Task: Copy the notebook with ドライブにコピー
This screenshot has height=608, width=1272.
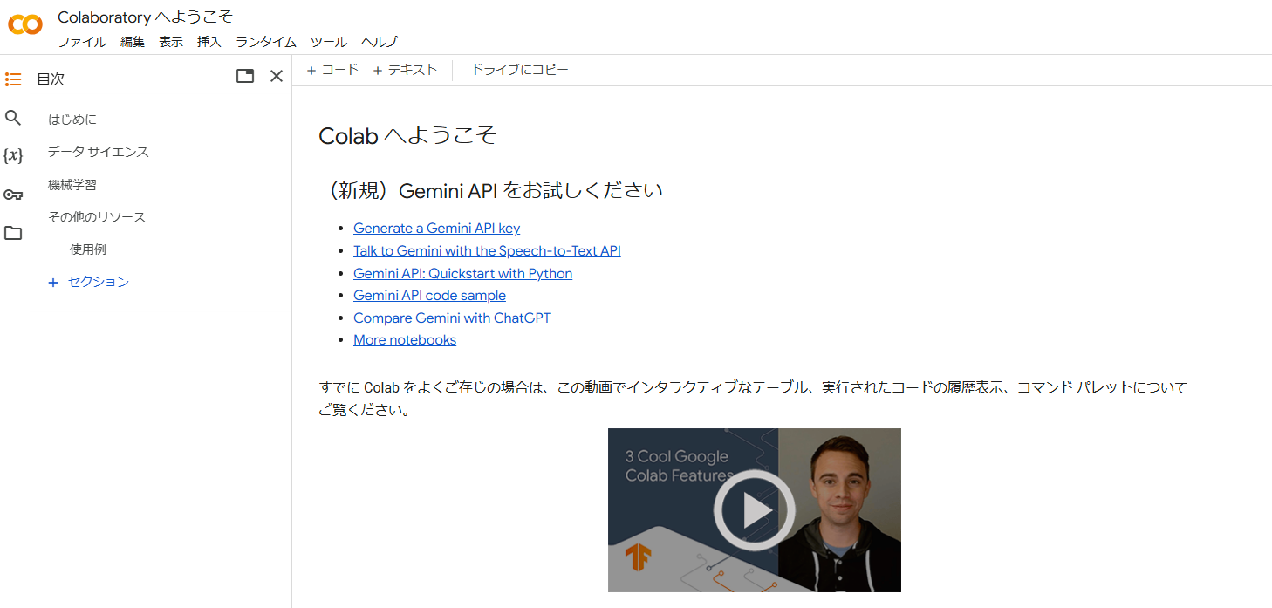Action: [x=519, y=69]
